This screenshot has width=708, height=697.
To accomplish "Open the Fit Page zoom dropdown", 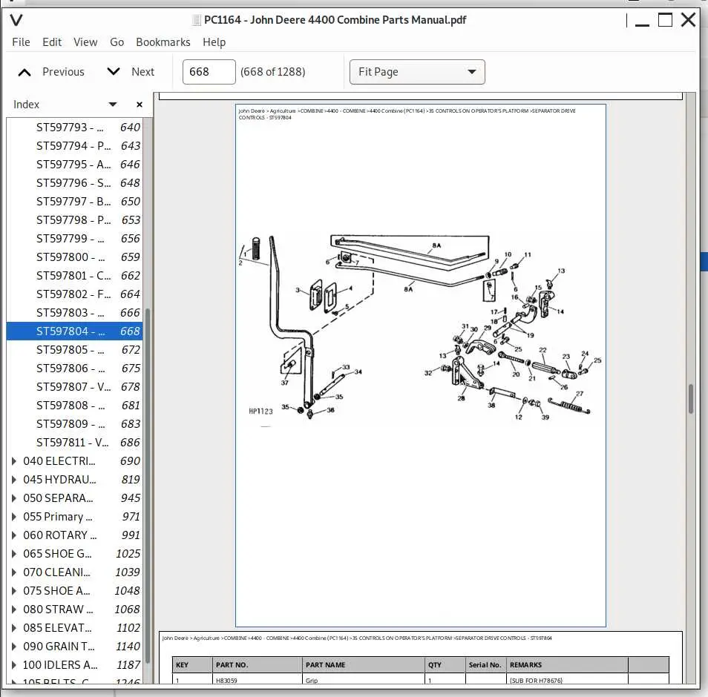I will click(417, 72).
